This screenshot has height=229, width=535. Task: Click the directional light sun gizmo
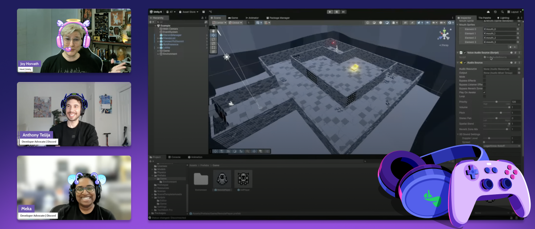point(226,57)
